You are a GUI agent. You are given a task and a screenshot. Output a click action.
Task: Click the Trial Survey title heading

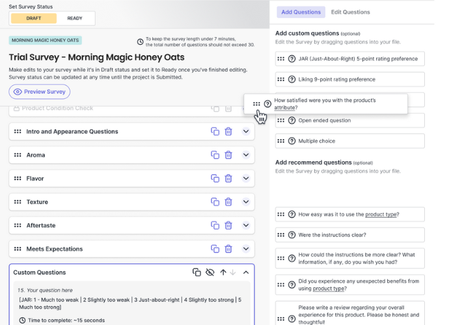coord(96,57)
